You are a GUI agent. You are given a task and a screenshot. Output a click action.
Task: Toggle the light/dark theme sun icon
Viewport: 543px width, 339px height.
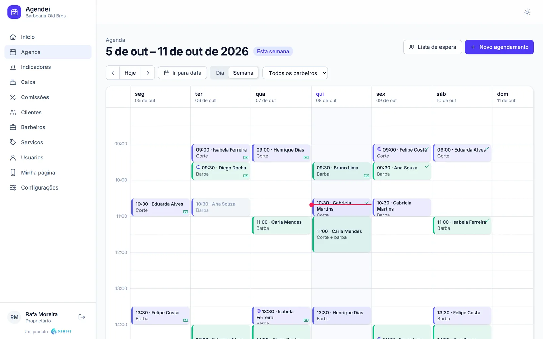pos(527,12)
